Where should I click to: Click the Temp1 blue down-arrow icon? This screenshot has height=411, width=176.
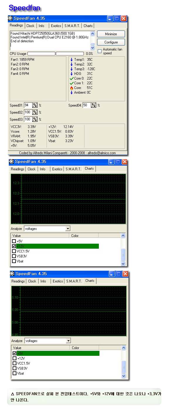point(71,60)
